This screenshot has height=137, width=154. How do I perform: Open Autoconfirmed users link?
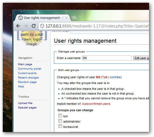[96, 104]
